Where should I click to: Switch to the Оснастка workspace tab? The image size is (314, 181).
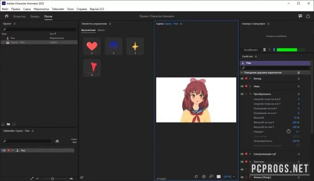[19, 16]
